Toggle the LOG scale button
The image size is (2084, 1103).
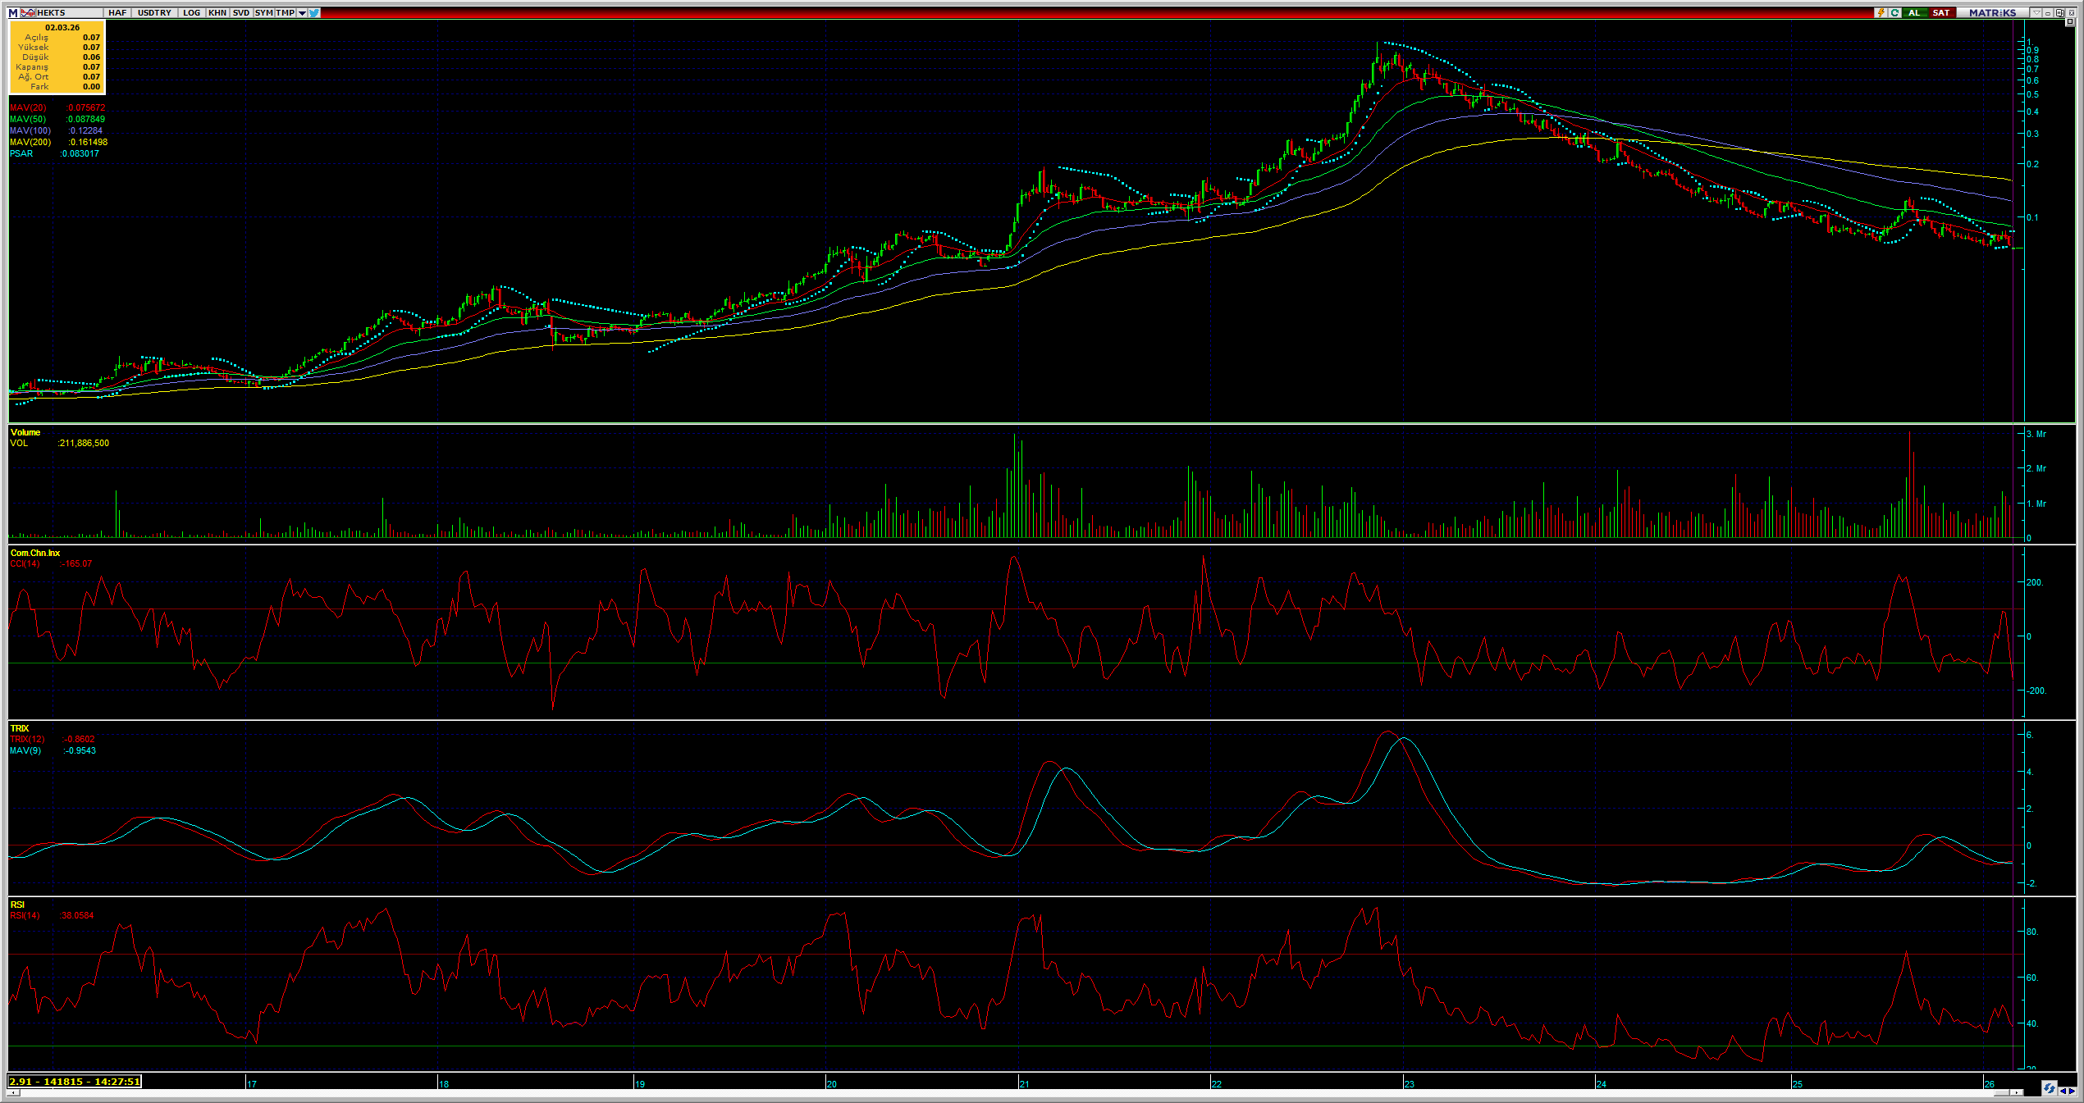tap(191, 13)
